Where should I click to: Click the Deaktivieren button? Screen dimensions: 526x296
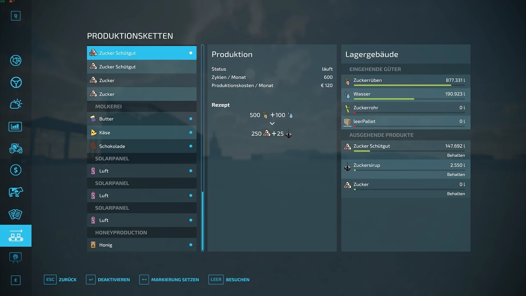pyautogui.click(x=108, y=280)
